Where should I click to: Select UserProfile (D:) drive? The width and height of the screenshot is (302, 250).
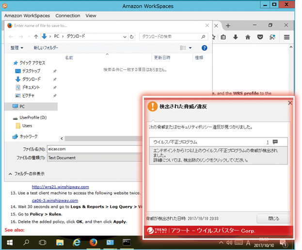(x=30, y=118)
